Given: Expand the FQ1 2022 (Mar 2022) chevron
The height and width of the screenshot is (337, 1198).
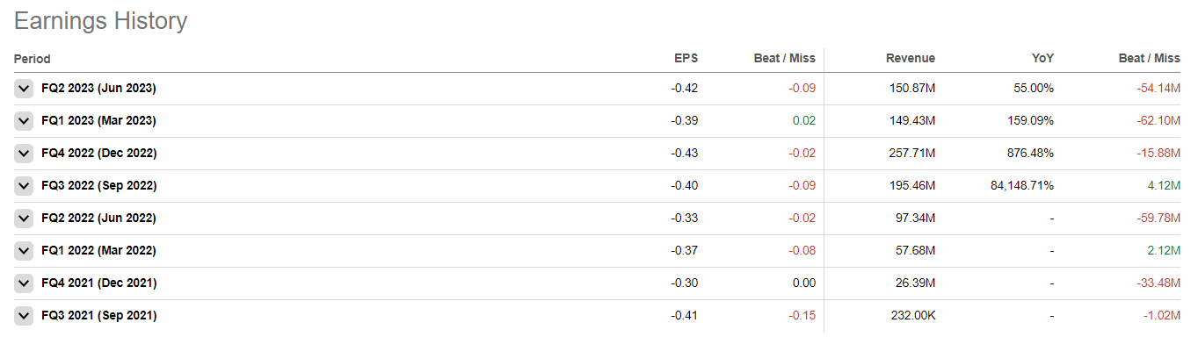Looking at the screenshot, I should pyautogui.click(x=24, y=250).
